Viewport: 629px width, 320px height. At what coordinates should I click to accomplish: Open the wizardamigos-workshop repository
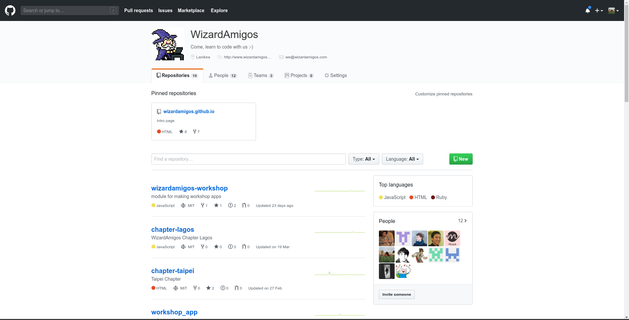click(189, 188)
